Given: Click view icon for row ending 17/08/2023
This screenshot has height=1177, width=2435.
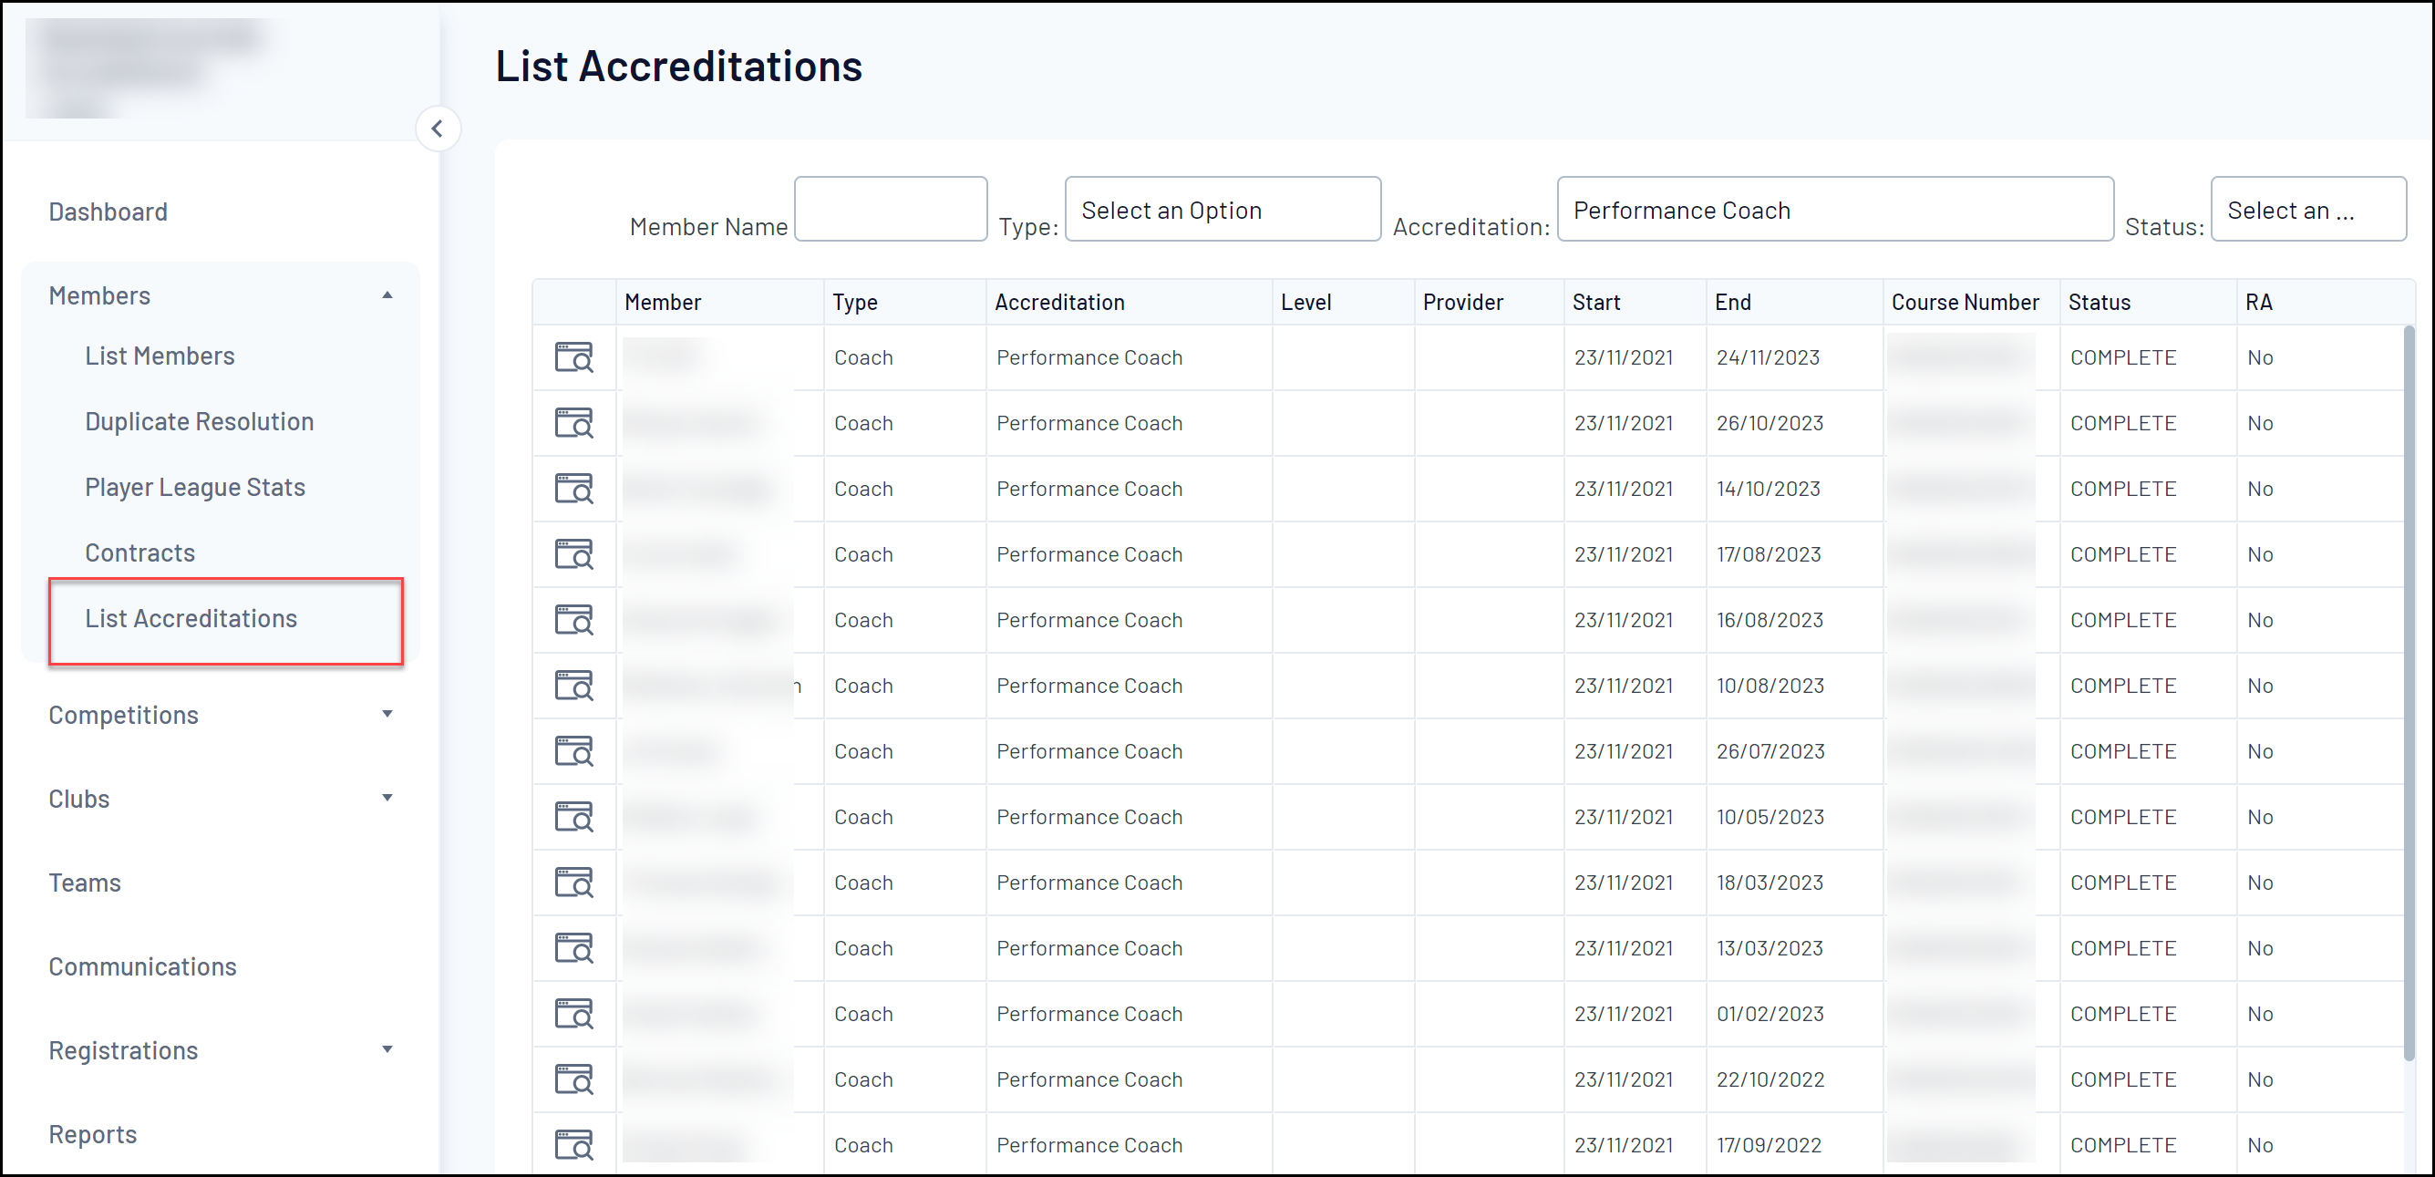Looking at the screenshot, I should (573, 554).
